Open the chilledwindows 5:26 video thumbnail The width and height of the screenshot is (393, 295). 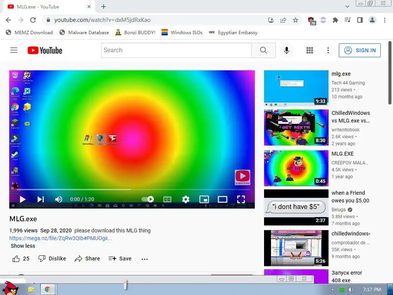[296, 248]
